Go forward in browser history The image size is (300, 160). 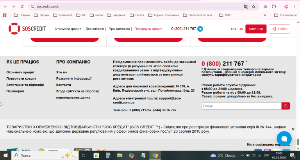coord(14,7)
